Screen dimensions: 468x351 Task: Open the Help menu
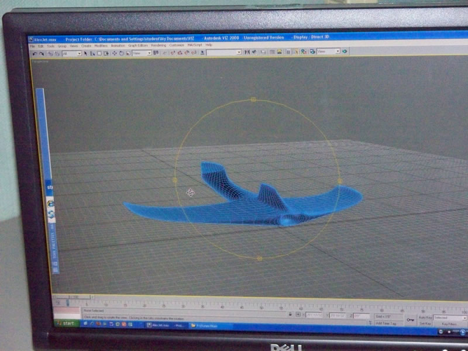tap(209, 45)
